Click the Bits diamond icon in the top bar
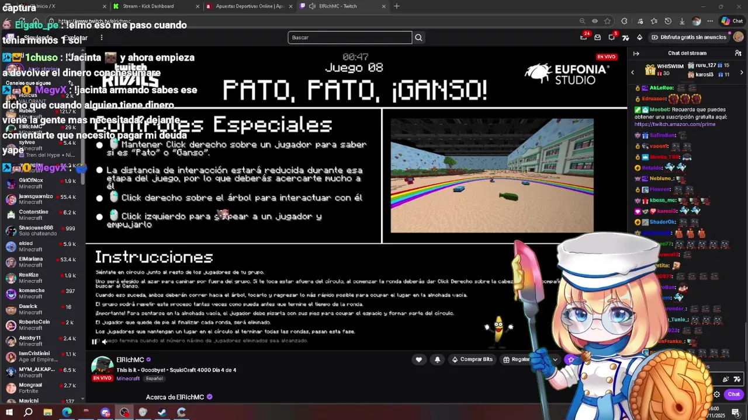The height and width of the screenshot is (420, 748). coord(639,37)
